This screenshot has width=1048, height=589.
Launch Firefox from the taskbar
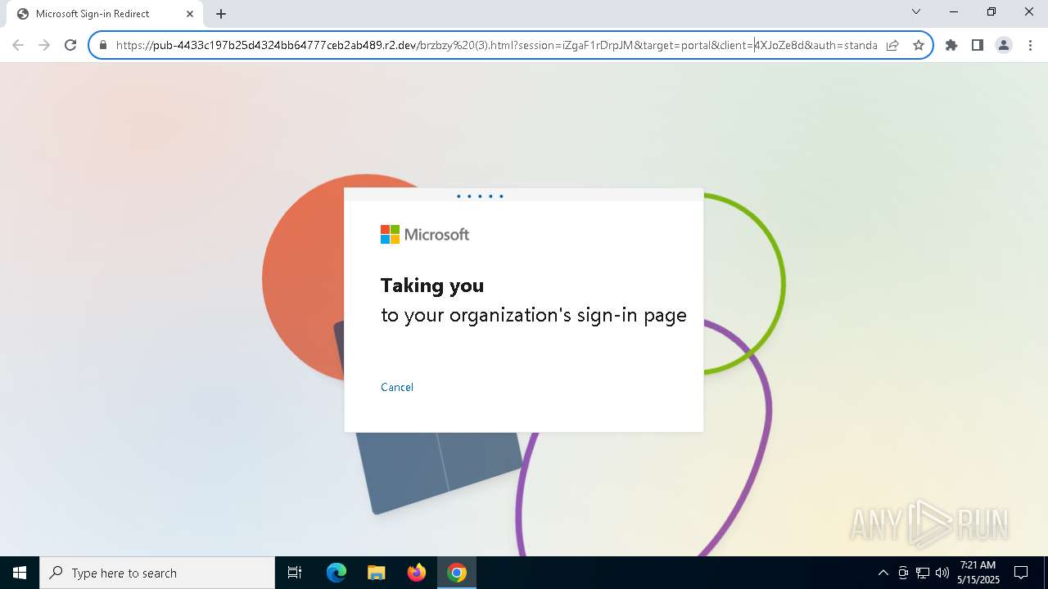417,573
